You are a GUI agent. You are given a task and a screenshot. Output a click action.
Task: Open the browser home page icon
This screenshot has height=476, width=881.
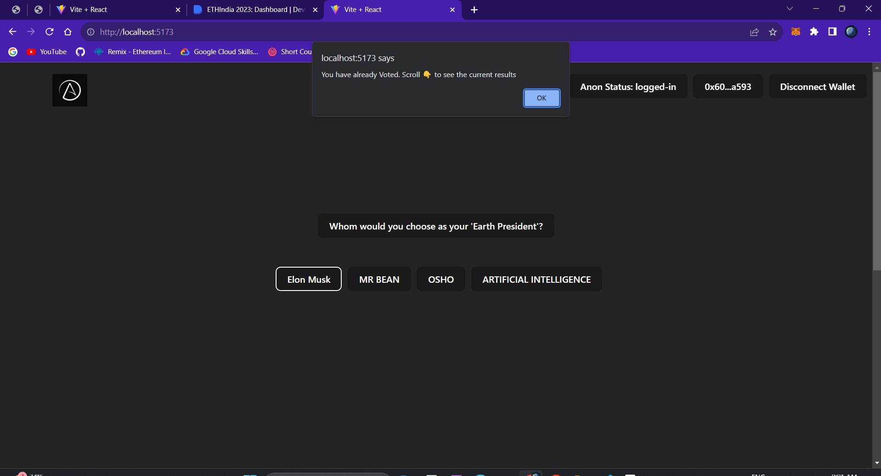tap(68, 32)
